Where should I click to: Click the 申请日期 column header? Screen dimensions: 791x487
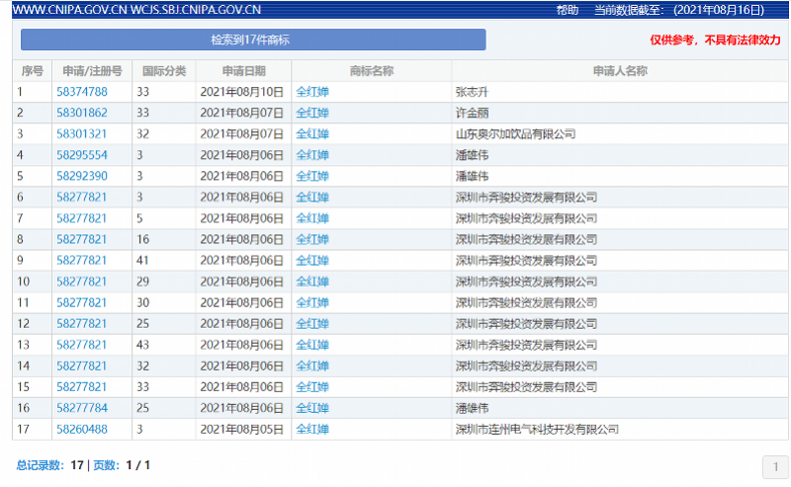(x=243, y=71)
